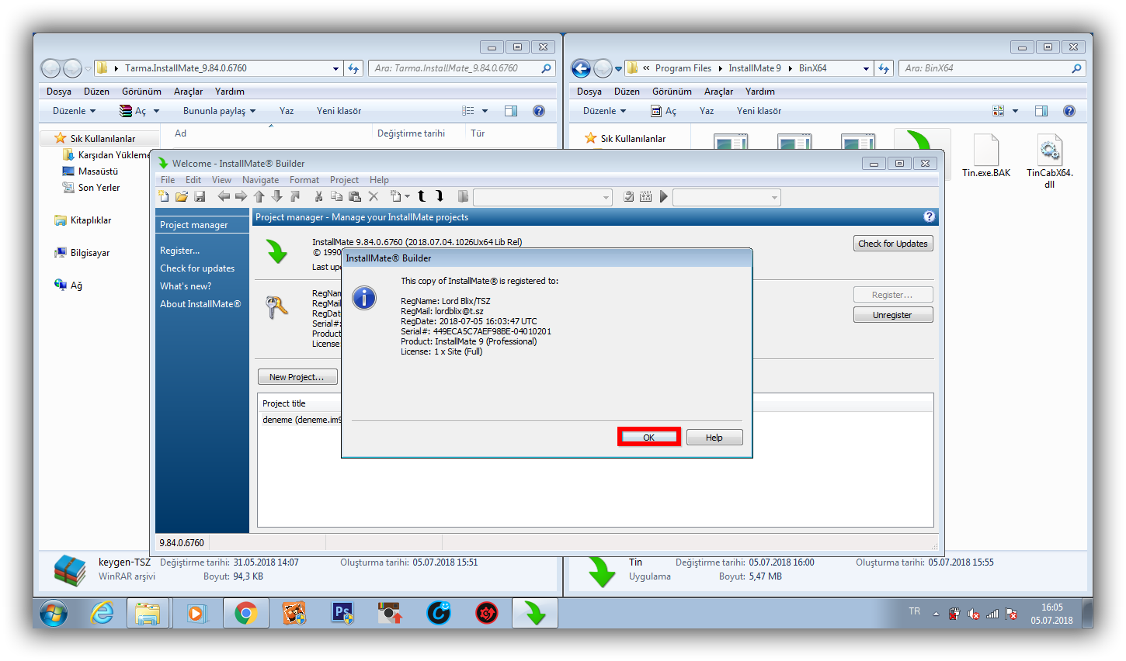The height and width of the screenshot is (661, 1126).
Task: Click the keys registration icon
Action: (276, 307)
